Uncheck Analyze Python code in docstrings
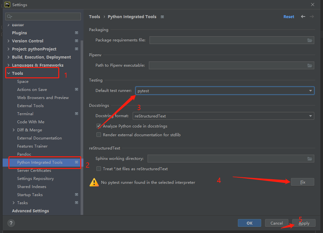Image resolution: width=323 pixels, height=233 pixels. tap(99, 126)
